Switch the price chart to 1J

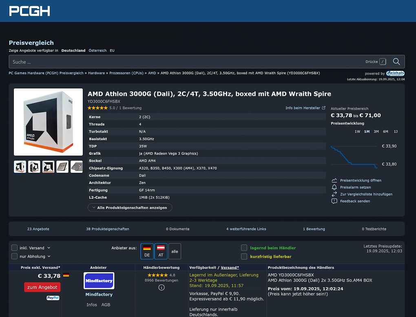(396, 132)
